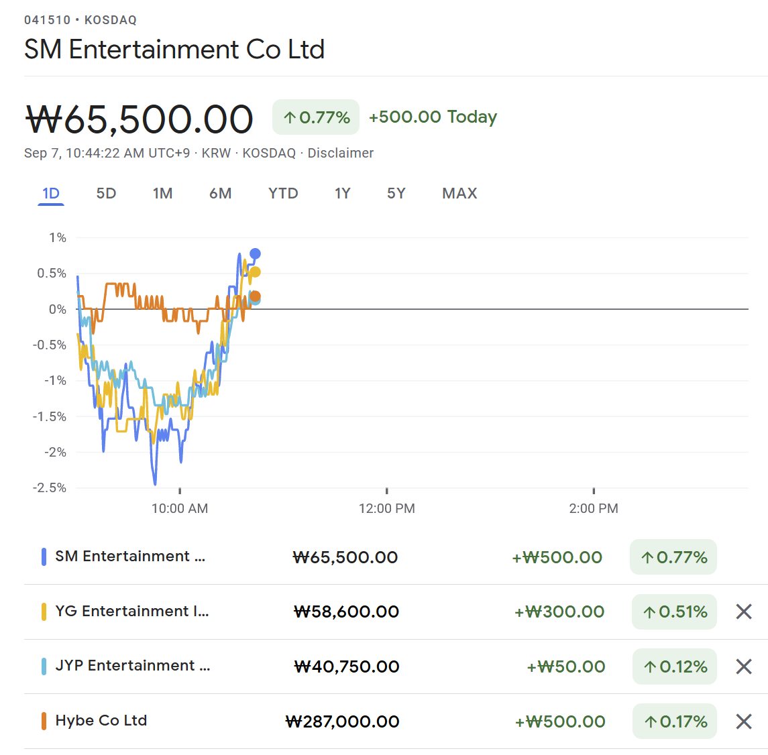Select the JYP Entertainment stock name
Image resolution: width=768 pixels, height=755 pixels.
[132, 666]
